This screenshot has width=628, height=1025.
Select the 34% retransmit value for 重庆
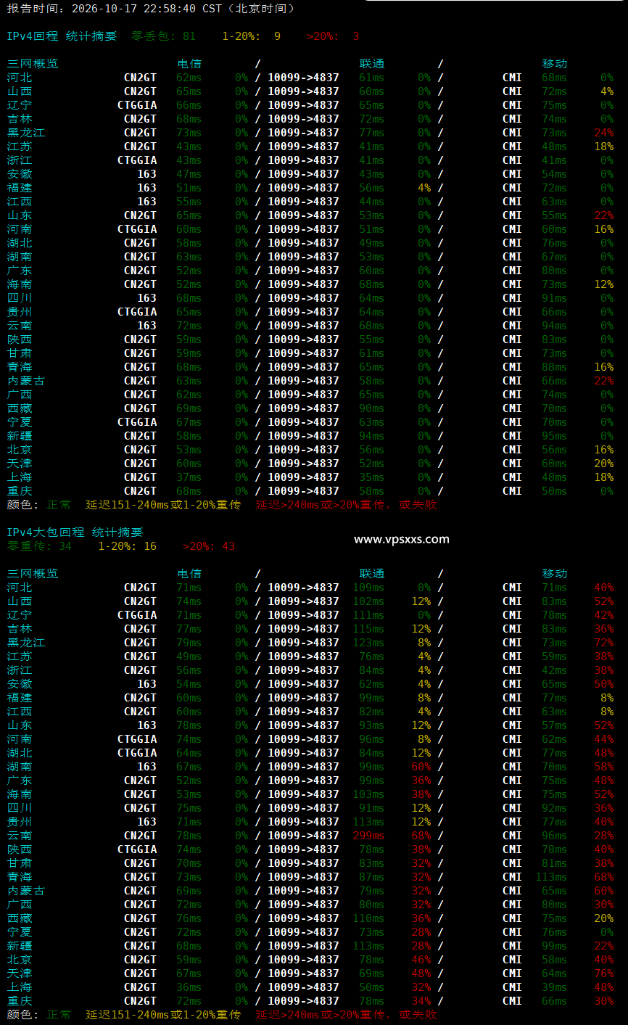click(x=421, y=1001)
